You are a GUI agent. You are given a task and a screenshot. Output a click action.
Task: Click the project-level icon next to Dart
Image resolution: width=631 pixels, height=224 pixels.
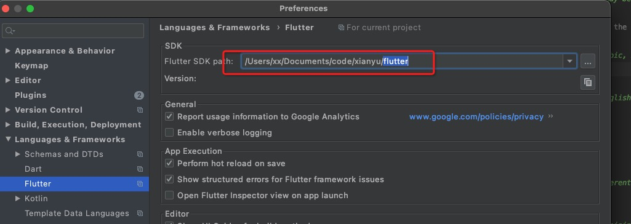(140, 169)
